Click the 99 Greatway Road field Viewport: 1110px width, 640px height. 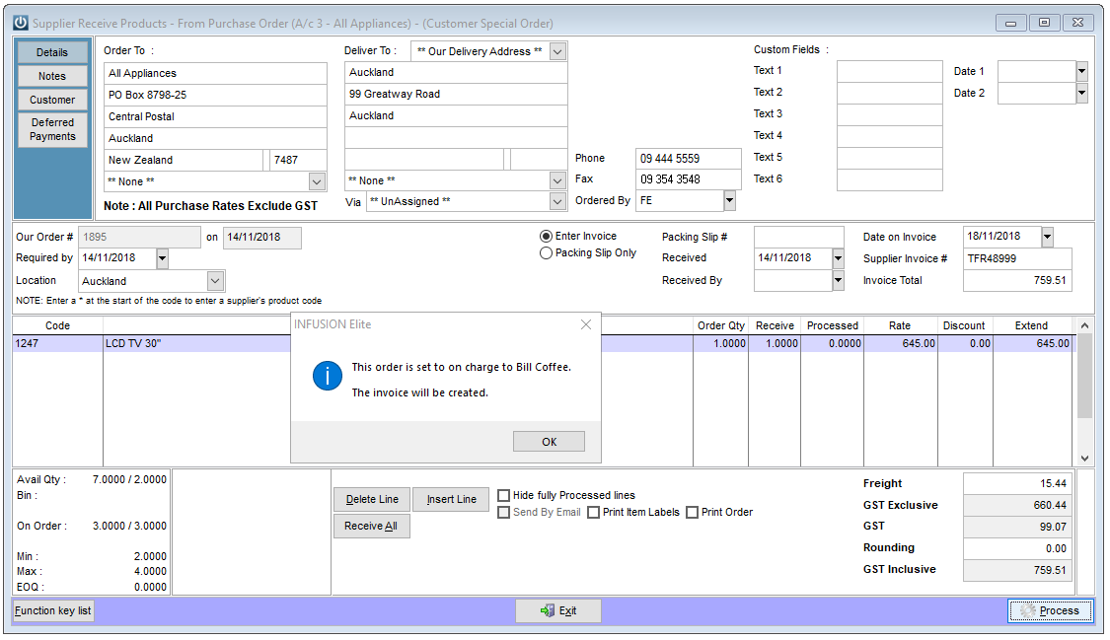click(x=456, y=94)
